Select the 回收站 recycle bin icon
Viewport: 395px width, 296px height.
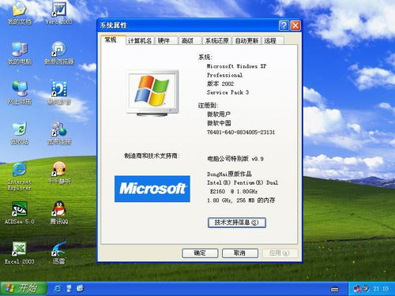20,133
